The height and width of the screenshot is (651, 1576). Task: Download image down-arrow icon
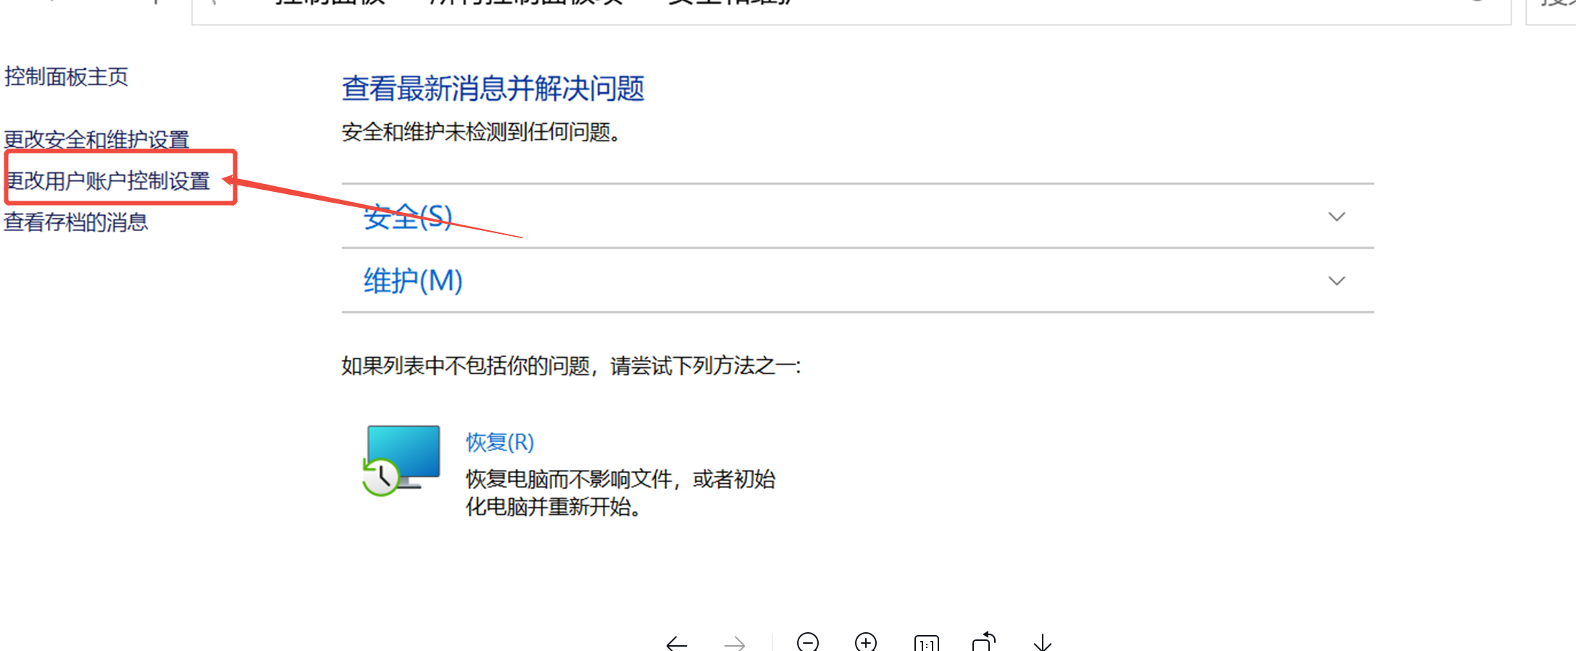1043,642
